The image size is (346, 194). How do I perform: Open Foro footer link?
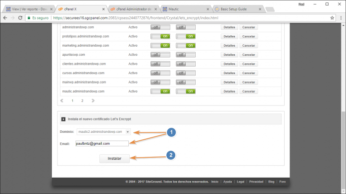click(x=283, y=182)
